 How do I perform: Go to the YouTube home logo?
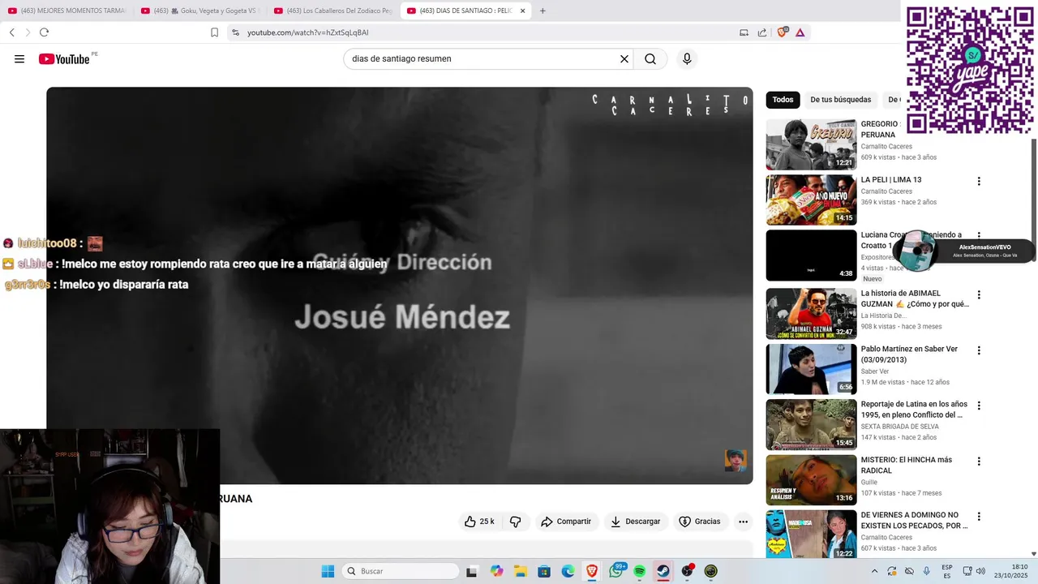pyautogui.click(x=64, y=59)
